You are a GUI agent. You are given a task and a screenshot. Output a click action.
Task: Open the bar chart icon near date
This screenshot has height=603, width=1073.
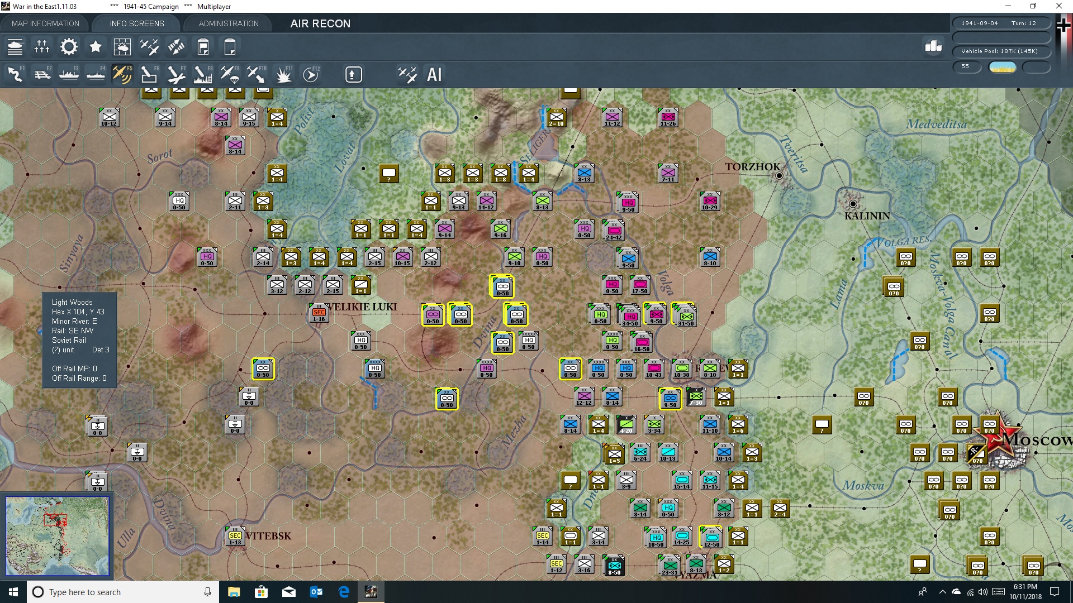[x=933, y=46]
